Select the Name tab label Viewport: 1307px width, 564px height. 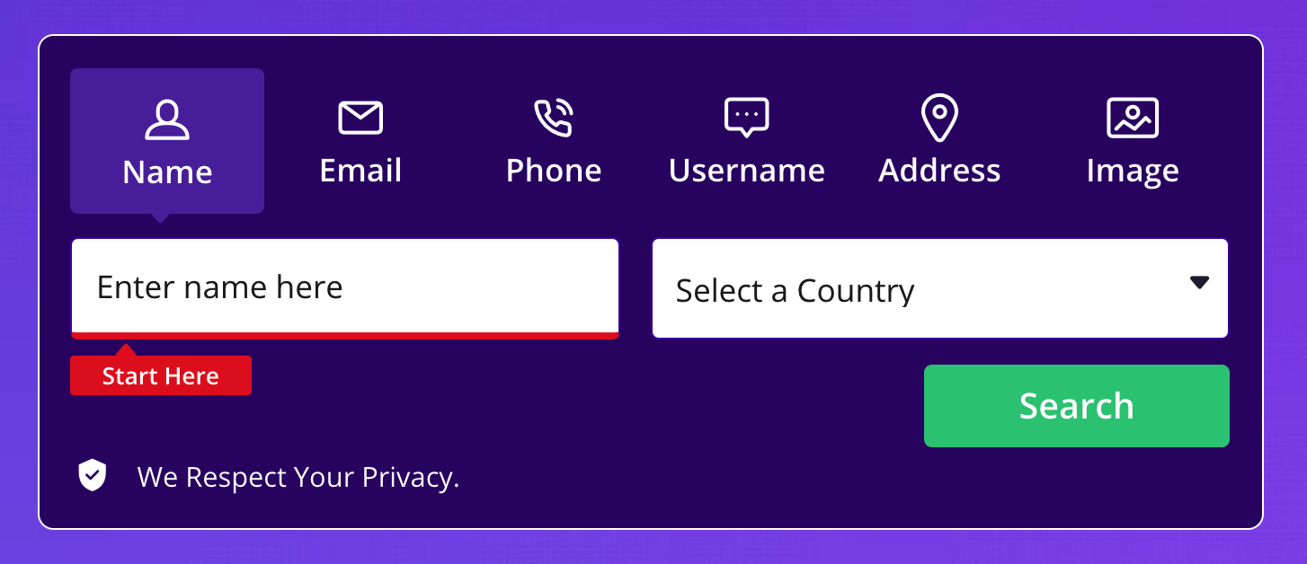[167, 172]
